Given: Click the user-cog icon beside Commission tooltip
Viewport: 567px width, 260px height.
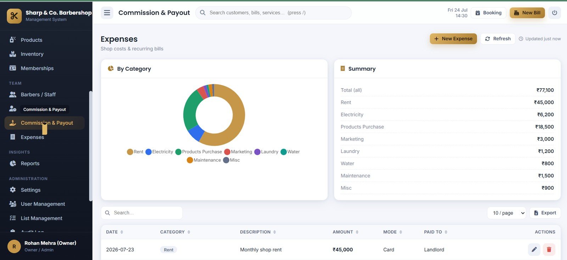Looking at the screenshot, I should (13, 109).
